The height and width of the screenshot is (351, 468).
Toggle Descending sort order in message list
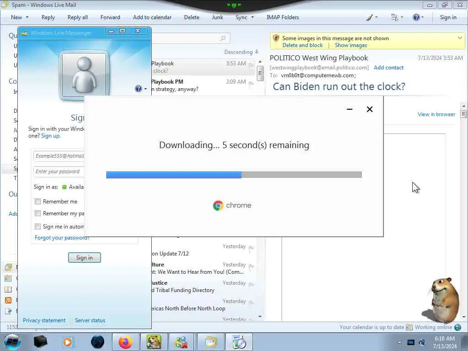[241, 52]
